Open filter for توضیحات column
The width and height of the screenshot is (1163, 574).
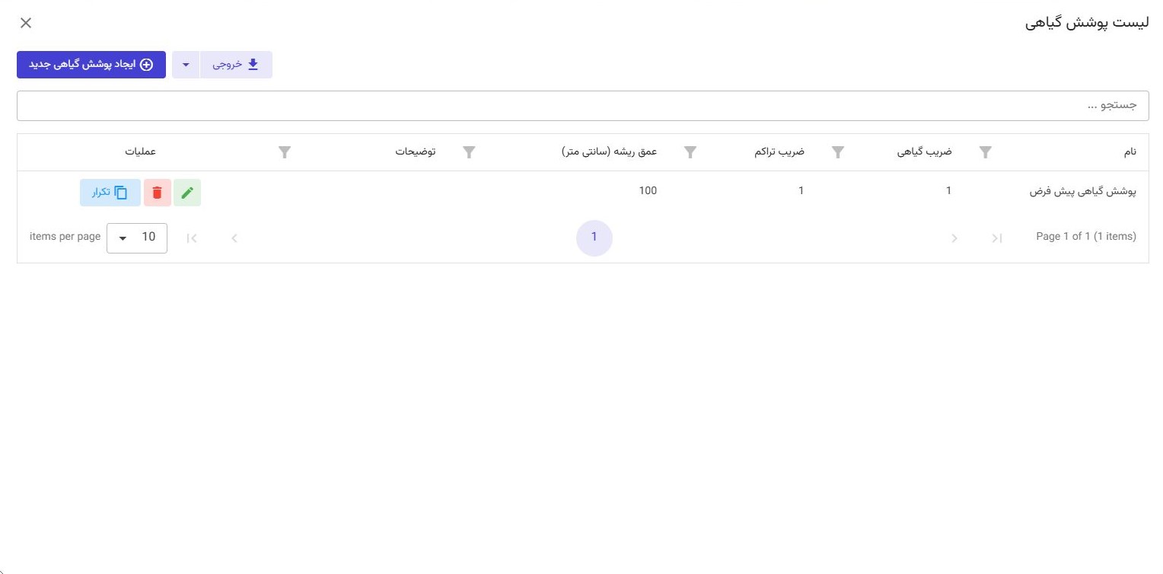pos(285,152)
